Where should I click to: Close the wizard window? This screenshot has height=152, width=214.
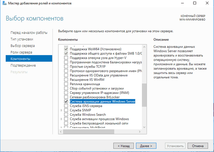click(207, 3)
